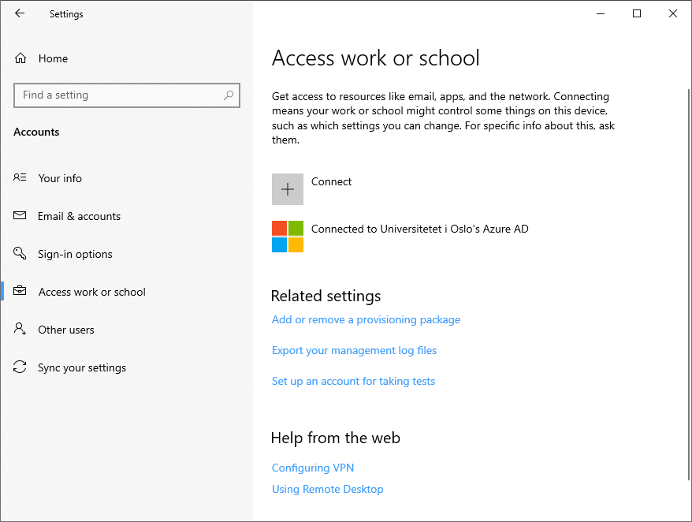Click the Accounts section heading
The width and height of the screenshot is (692, 522).
36,132
